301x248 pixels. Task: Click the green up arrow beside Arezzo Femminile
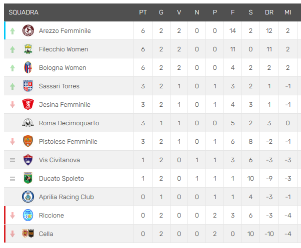12,31
